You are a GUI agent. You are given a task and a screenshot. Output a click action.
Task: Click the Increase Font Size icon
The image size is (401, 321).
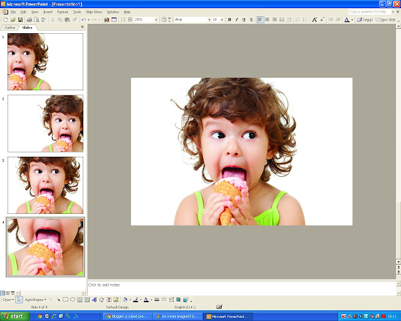point(314,20)
